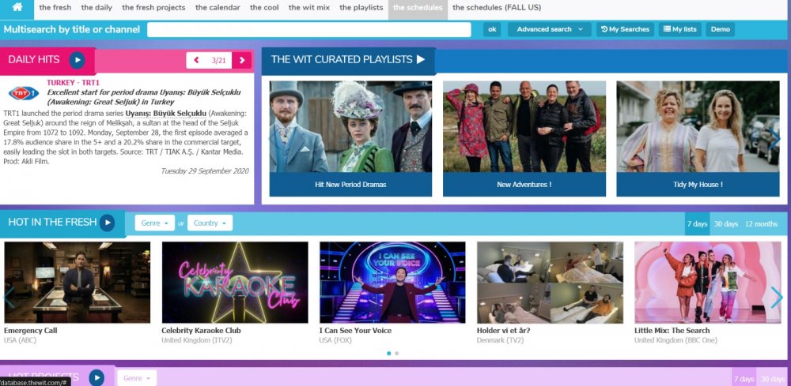791x386 pixels.
Task: Expand the Country filter dropdown
Action: pyautogui.click(x=210, y=223)
